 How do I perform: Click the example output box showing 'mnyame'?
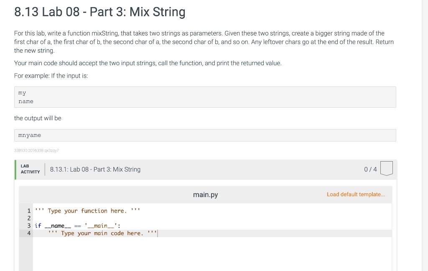point(205,135)
